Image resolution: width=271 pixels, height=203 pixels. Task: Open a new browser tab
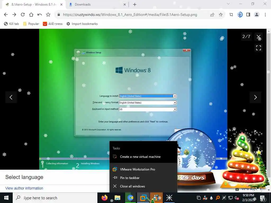pyautogui.click(x=135, y=4)
